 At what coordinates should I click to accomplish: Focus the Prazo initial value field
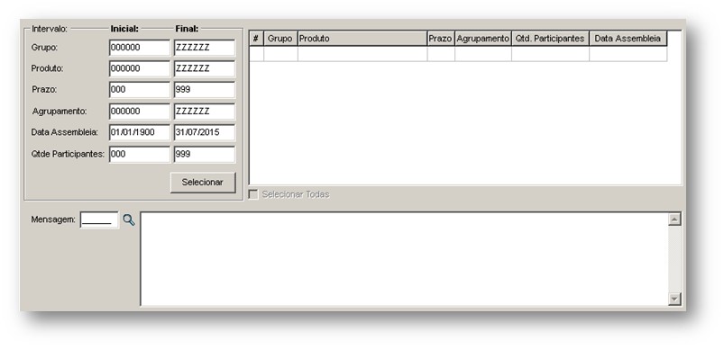coord(140,90)
